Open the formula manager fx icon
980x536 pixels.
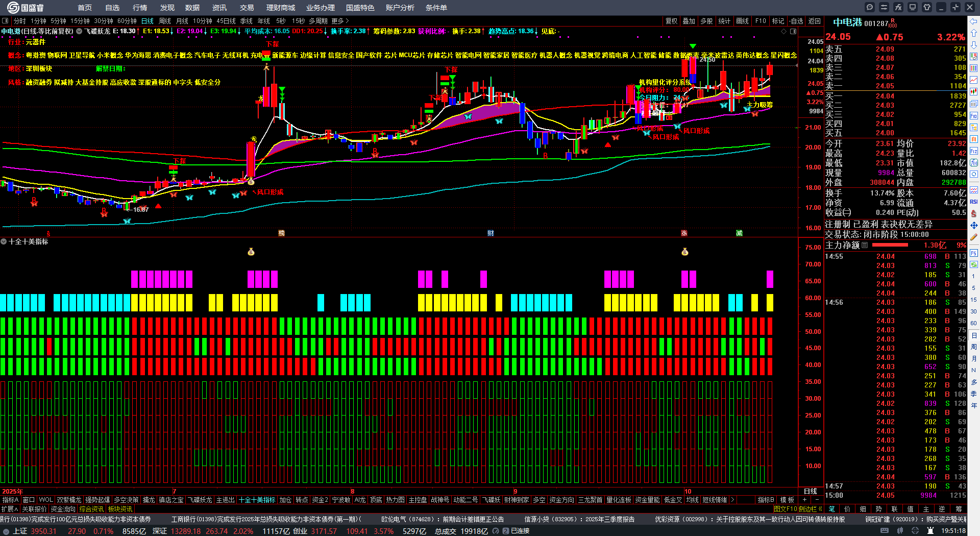coord(898,7)
